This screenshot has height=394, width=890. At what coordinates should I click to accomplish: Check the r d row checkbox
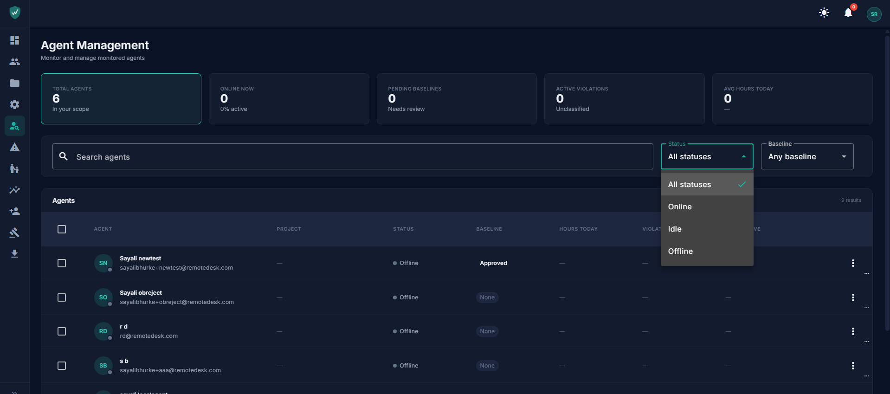[62, 331]
